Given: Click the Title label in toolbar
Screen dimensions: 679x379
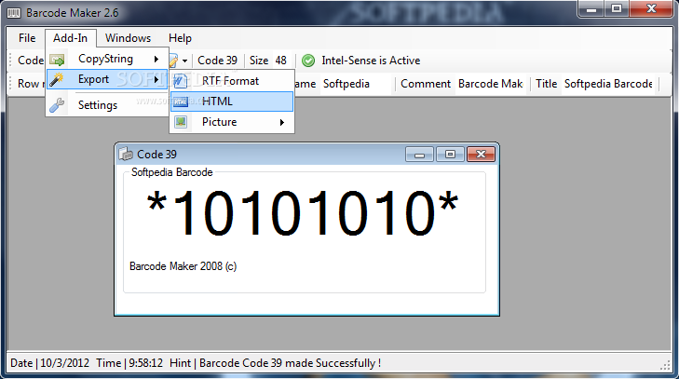Looking at the screenshot, I should pos(546,84).
